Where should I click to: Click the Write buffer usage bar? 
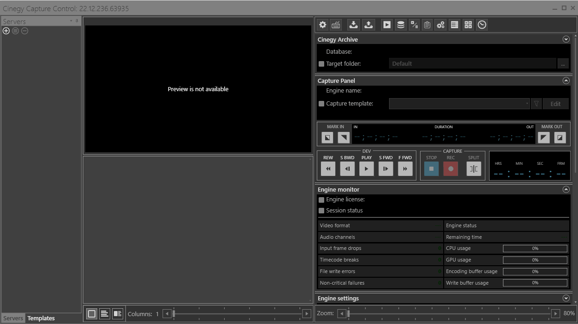tap(535, 283)
